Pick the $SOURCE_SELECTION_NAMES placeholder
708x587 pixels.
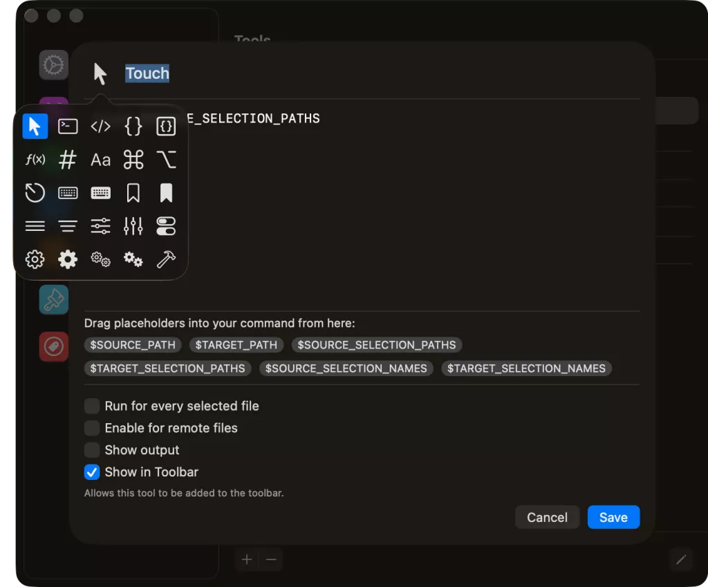click(x=346, y=369)
